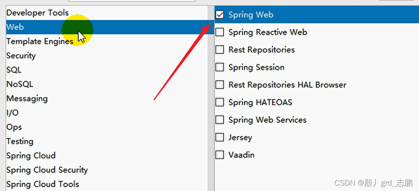Uncheck the Spring Web checkbox
Image resolution: width=419 pixels, height=191 pixels.
220,15
